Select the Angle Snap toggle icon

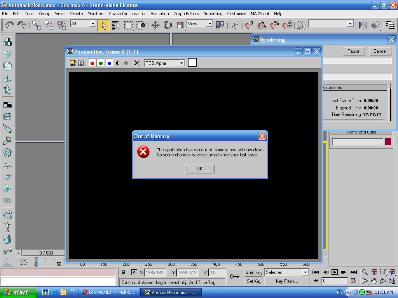click(261, 26)
